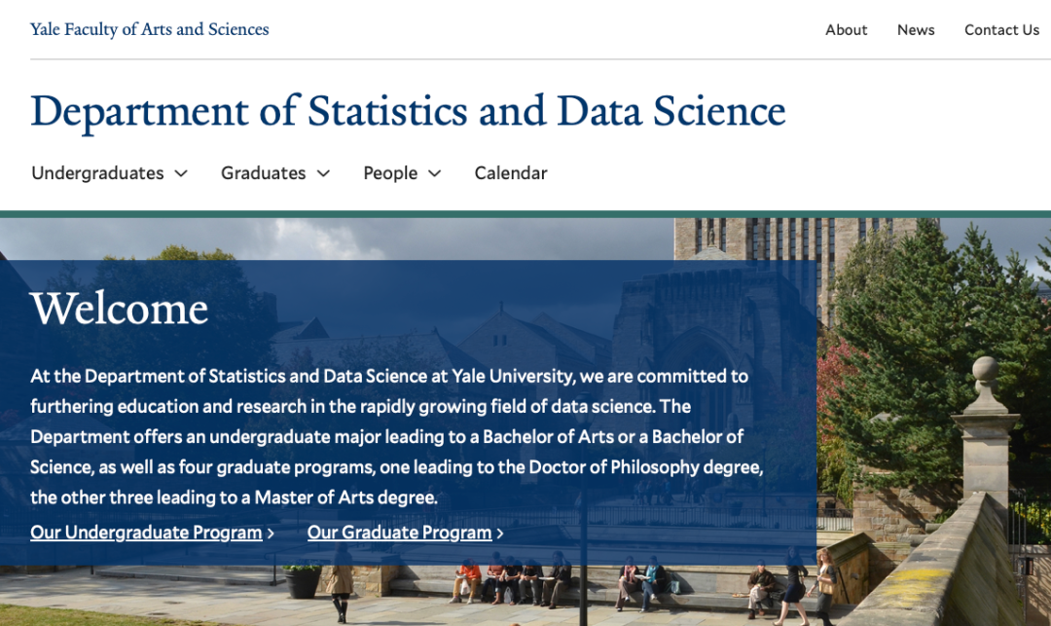
Task: Go to the Calendar page
Action: [x=511, y=173]
